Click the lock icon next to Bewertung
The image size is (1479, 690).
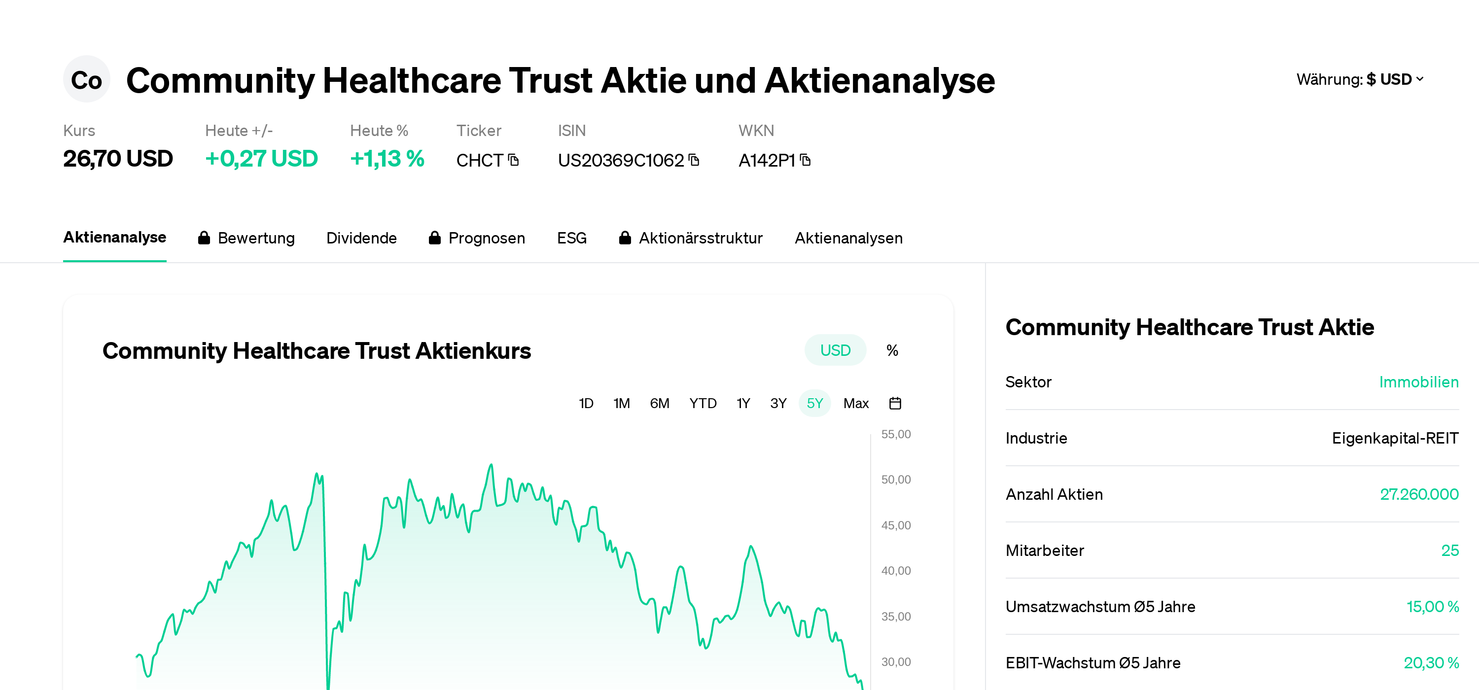[x=204, y=238]
